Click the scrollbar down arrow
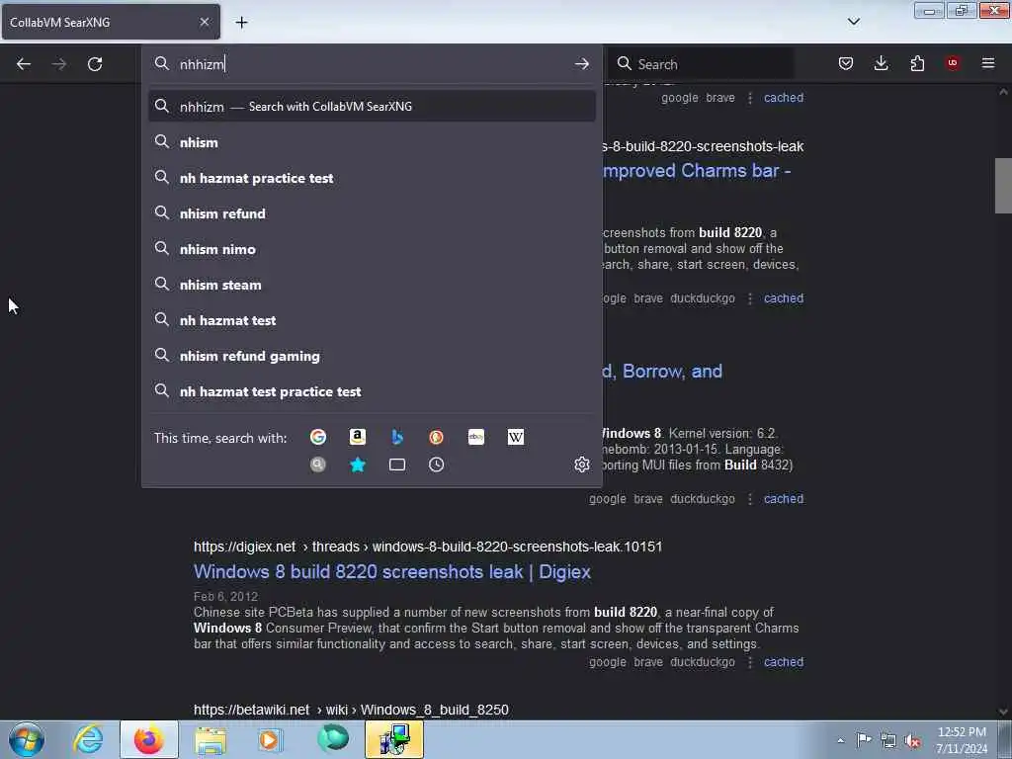Screen dimensions: 1012x759 coord(1003,712)
